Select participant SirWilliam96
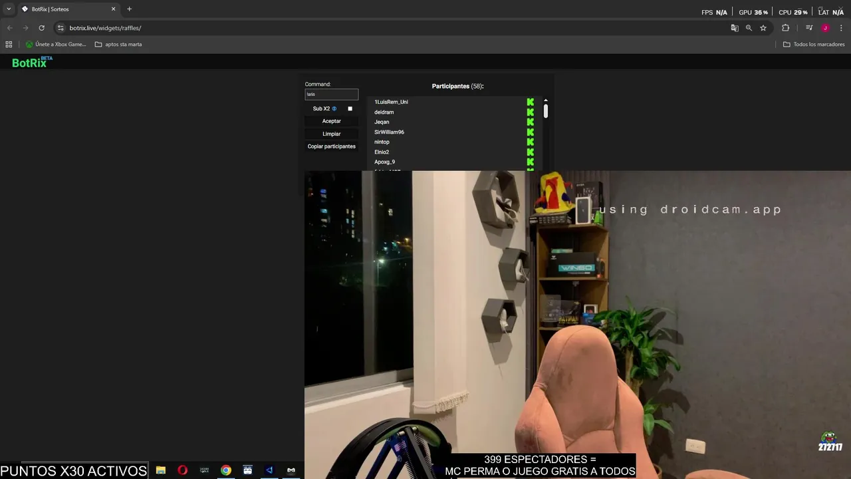 pyautogui.click(x=389, y=132)
